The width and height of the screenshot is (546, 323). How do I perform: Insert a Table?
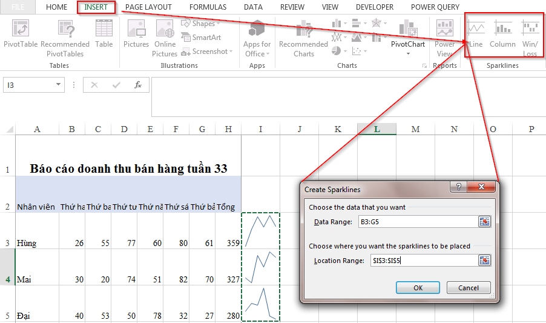(104, 33)
